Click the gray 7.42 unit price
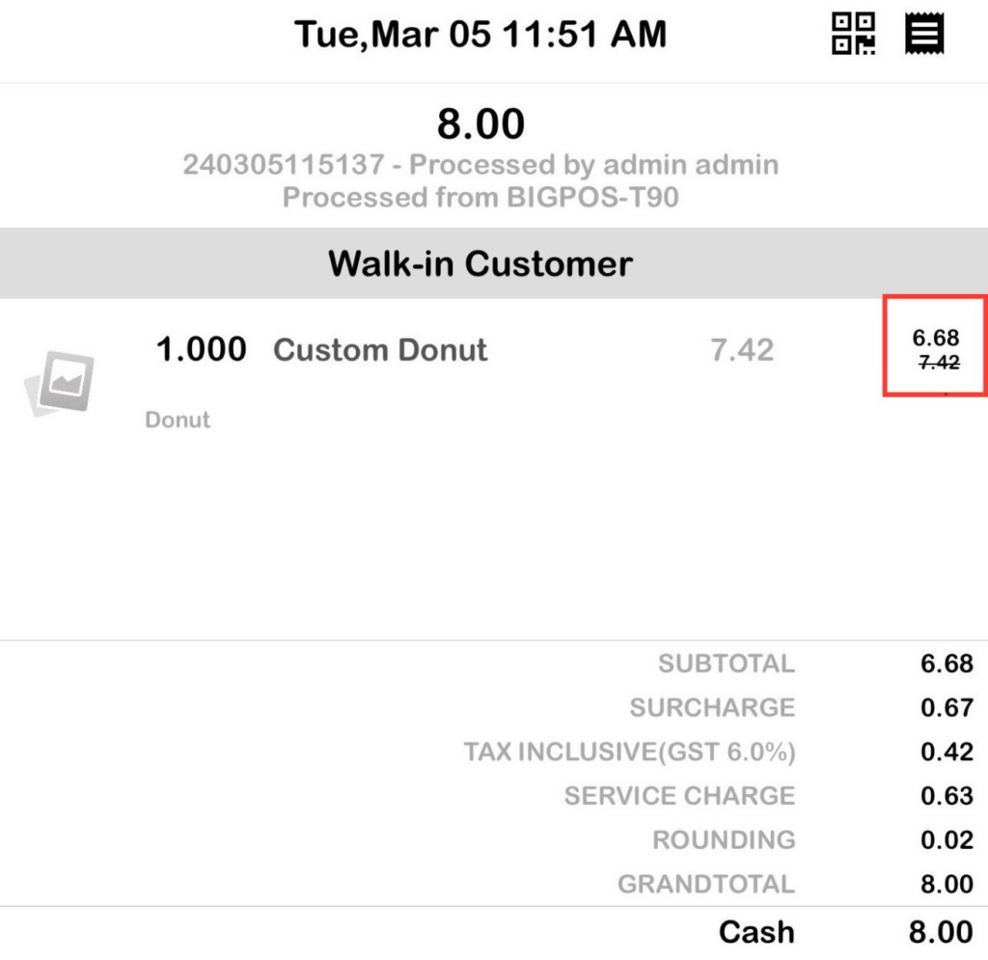Screen dimensions: 988x960 point(742,350)
